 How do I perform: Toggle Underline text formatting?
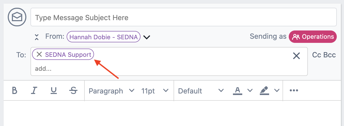tap(54, 91)
